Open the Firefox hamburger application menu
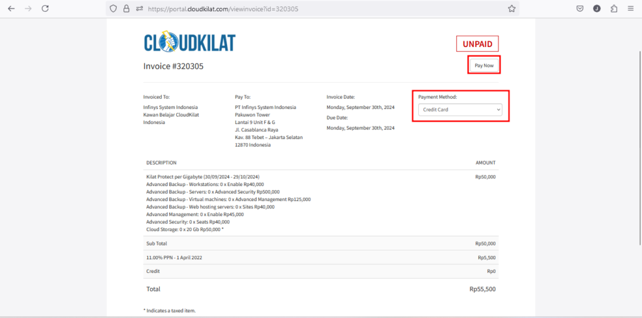 [x=630, y=9]
